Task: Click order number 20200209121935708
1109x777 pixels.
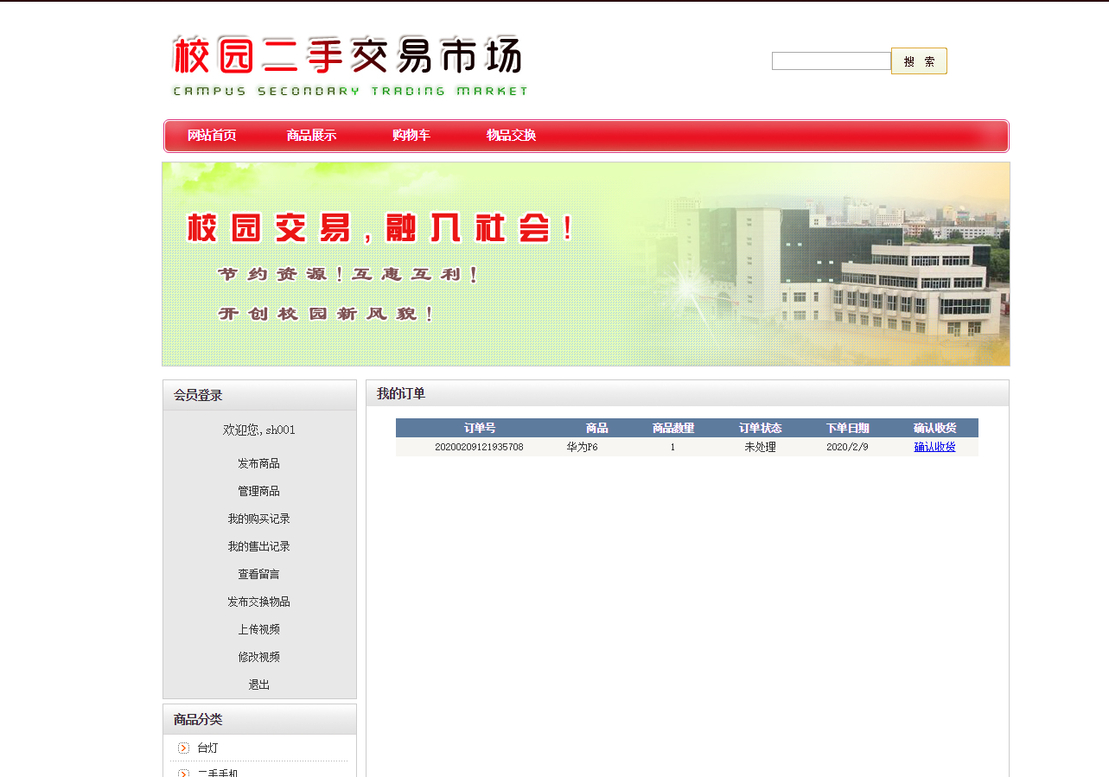Action: [x=479, y=447]
